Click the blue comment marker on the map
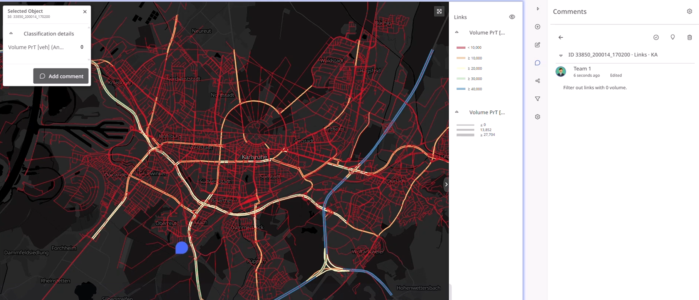Screen dimensions: 699x300 [181, 248]
